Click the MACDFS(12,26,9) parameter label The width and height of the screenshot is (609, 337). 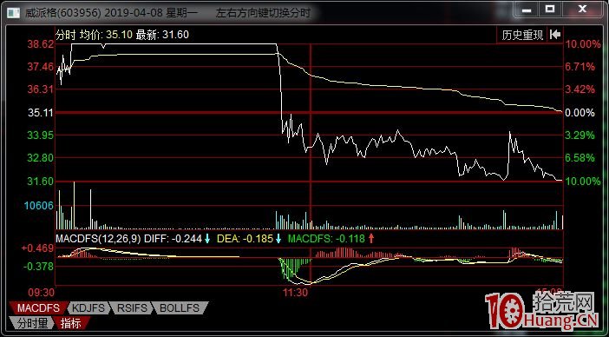pos(99,239)
